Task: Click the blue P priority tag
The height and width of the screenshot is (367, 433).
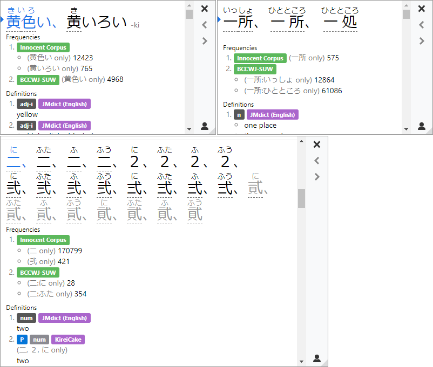Action: click(x=22, y=340)
